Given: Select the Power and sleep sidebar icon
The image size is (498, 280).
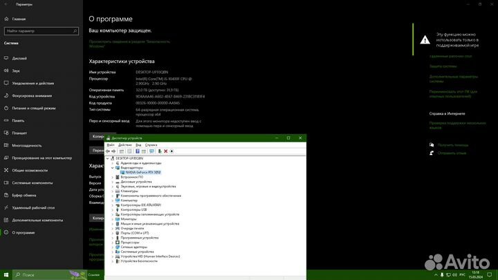Looking at the screenshot, I should [6, 108].
